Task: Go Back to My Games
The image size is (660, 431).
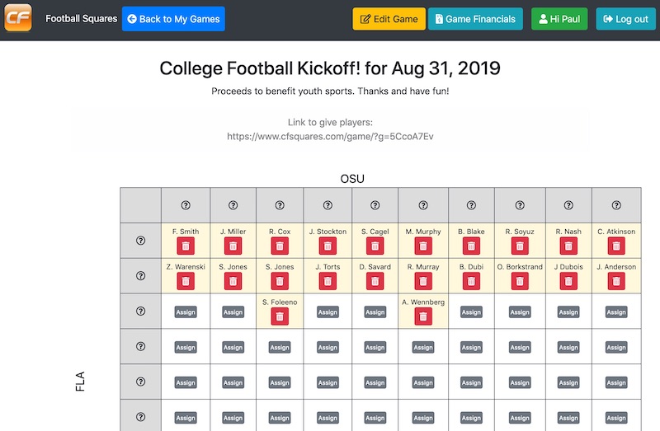Action: point(173,19)
